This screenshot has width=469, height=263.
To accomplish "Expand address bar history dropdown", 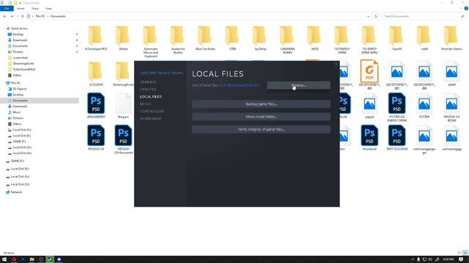I will [368, 16].
